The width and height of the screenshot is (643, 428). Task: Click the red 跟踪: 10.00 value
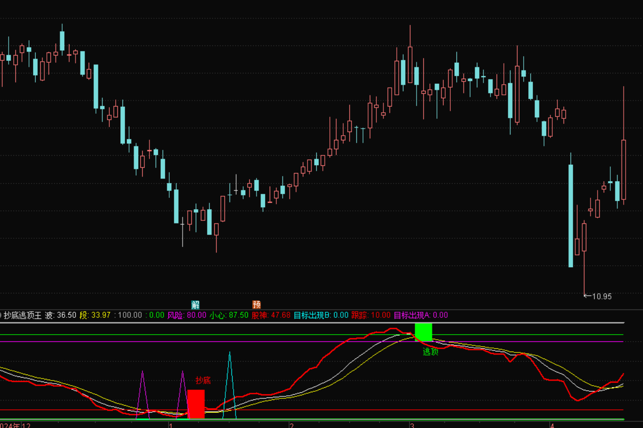point(371,315)
